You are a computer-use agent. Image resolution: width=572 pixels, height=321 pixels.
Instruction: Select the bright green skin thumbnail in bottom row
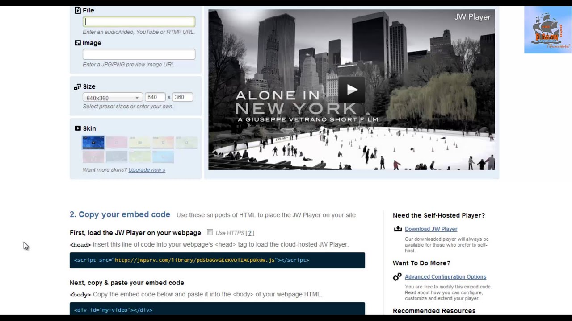pos(140,156)
